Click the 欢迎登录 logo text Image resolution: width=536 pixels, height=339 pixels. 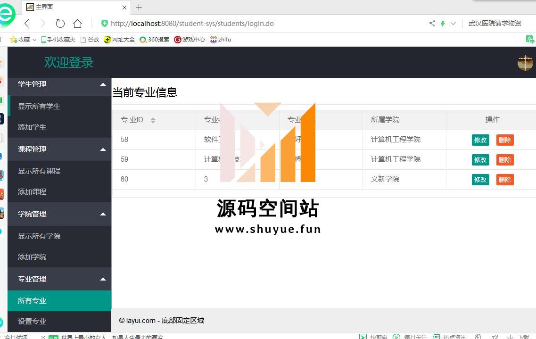69,62
